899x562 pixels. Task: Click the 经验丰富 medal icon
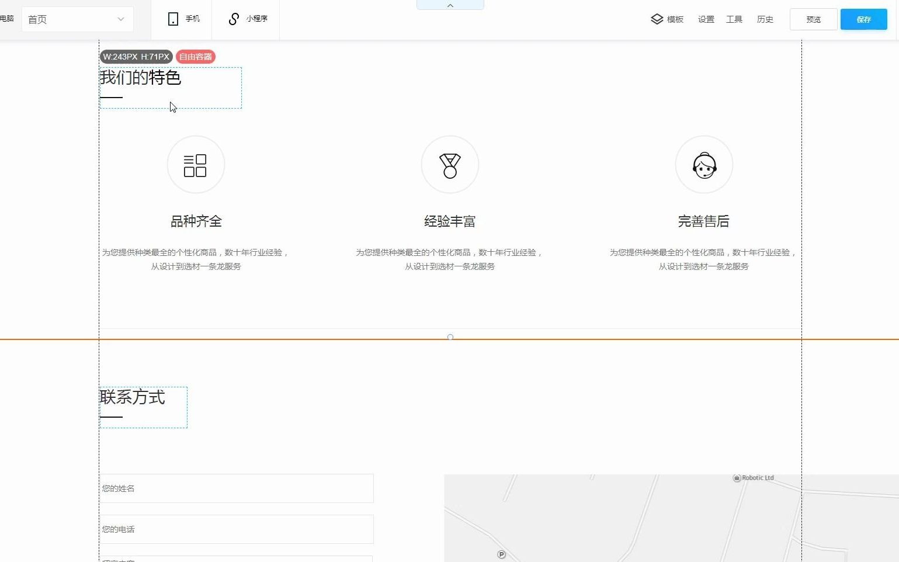450,165
